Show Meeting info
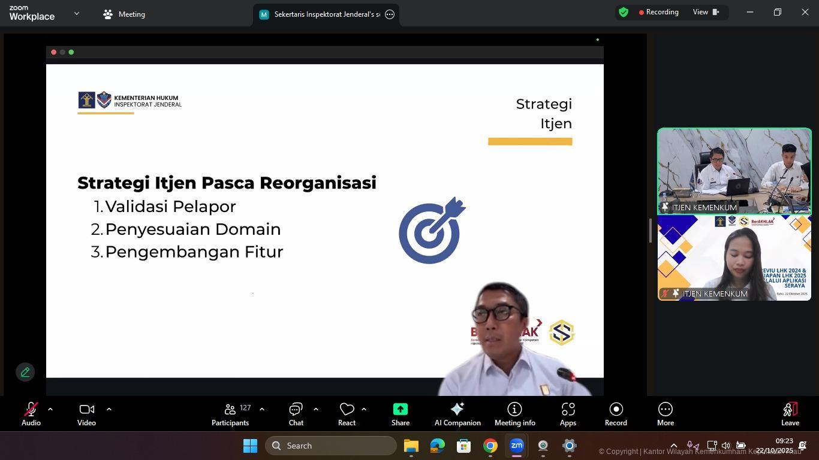 [x=514, y=414]
